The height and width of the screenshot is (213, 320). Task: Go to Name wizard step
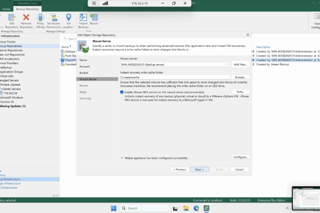(83, 60)
